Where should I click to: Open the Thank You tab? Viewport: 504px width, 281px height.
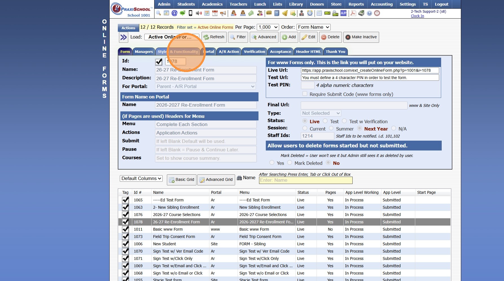tap(335, 51)
